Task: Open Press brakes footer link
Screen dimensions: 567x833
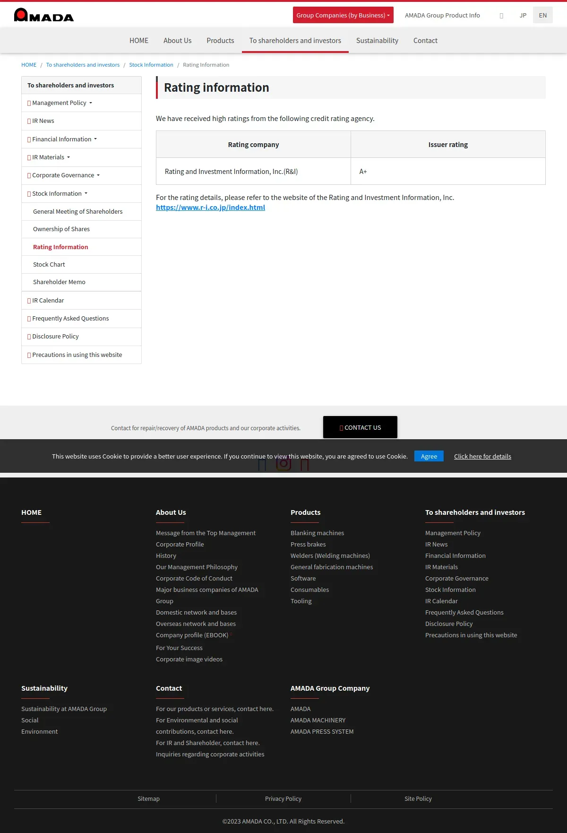Action: pyautogui.click(x=308, y=544)
